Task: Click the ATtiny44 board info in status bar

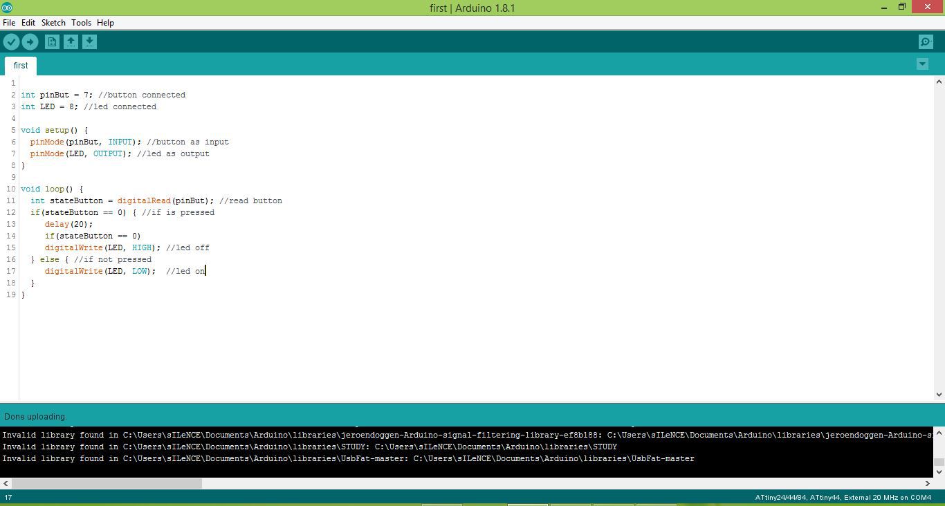Action: [x=843, y=497]
